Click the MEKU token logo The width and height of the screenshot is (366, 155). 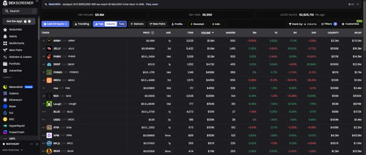[x=49, y=80]
